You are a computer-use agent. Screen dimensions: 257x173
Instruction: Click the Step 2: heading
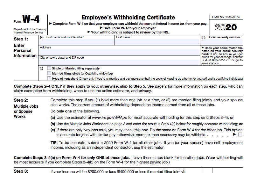point(21,100)
